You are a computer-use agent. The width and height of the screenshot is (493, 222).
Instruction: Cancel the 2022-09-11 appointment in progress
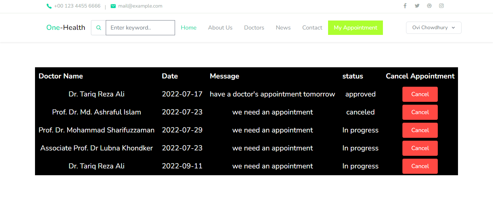(420, 166)
